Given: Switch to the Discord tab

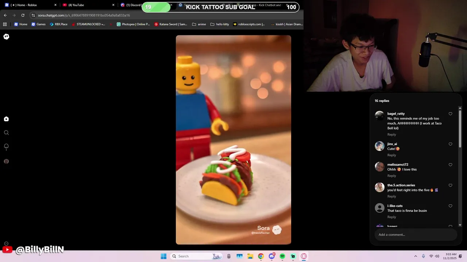Looking at the screenshot, I should click(131, 5).
